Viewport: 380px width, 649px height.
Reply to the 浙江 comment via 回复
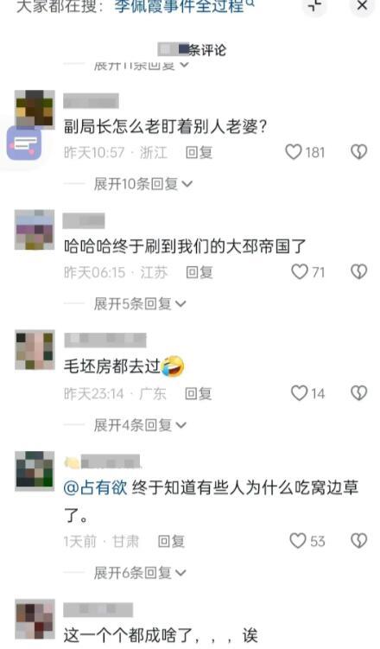click(199, 152)
